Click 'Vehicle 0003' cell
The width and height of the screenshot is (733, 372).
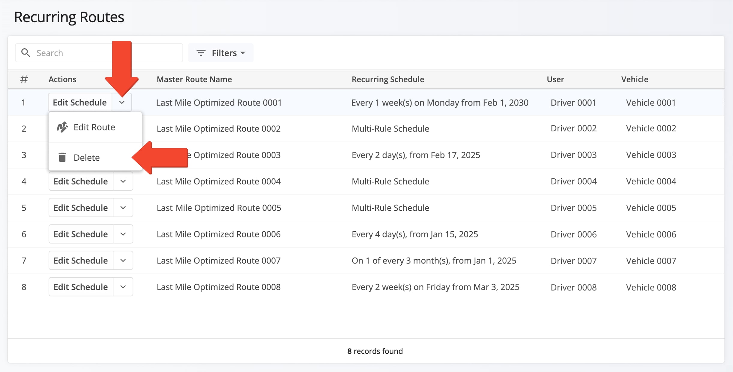tap(651, 155)
